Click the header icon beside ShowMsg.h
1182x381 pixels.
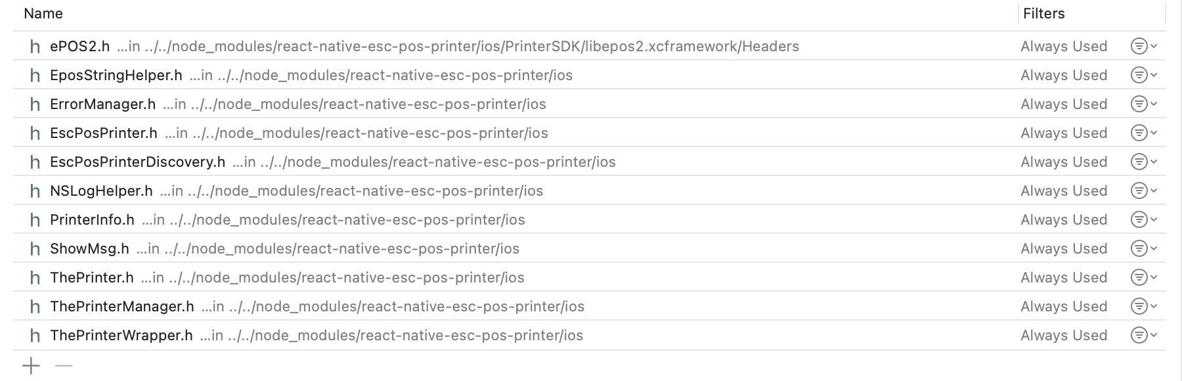coord(34,248)
